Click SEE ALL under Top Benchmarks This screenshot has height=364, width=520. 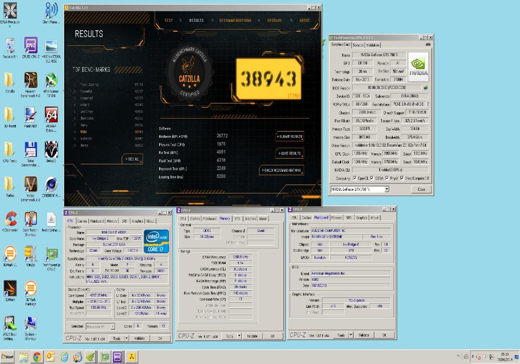[132, 159]
